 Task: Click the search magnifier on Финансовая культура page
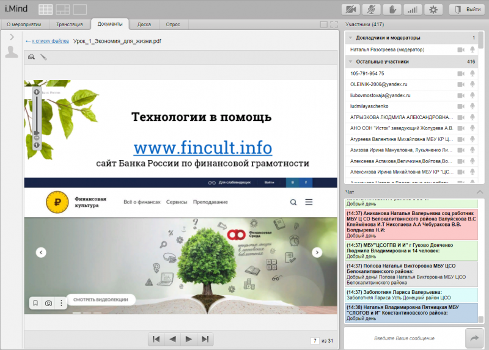(293, 202)
